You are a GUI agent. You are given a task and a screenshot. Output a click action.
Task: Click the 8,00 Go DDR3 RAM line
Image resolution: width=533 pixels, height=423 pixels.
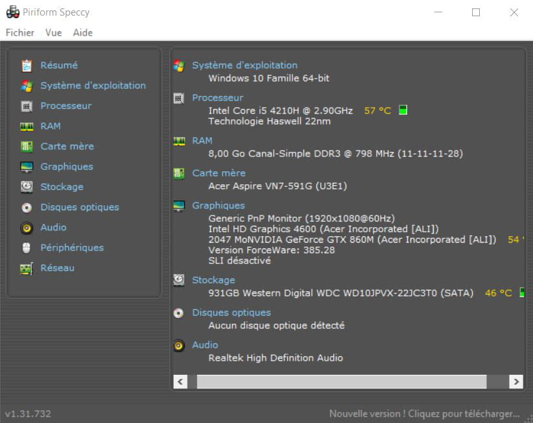[x=335, y=154]
